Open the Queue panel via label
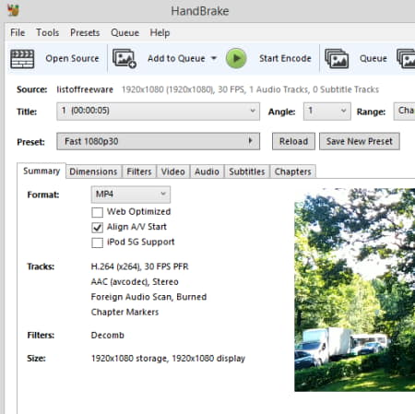Screen dimensions: 415x414 [x=373, y=58]
